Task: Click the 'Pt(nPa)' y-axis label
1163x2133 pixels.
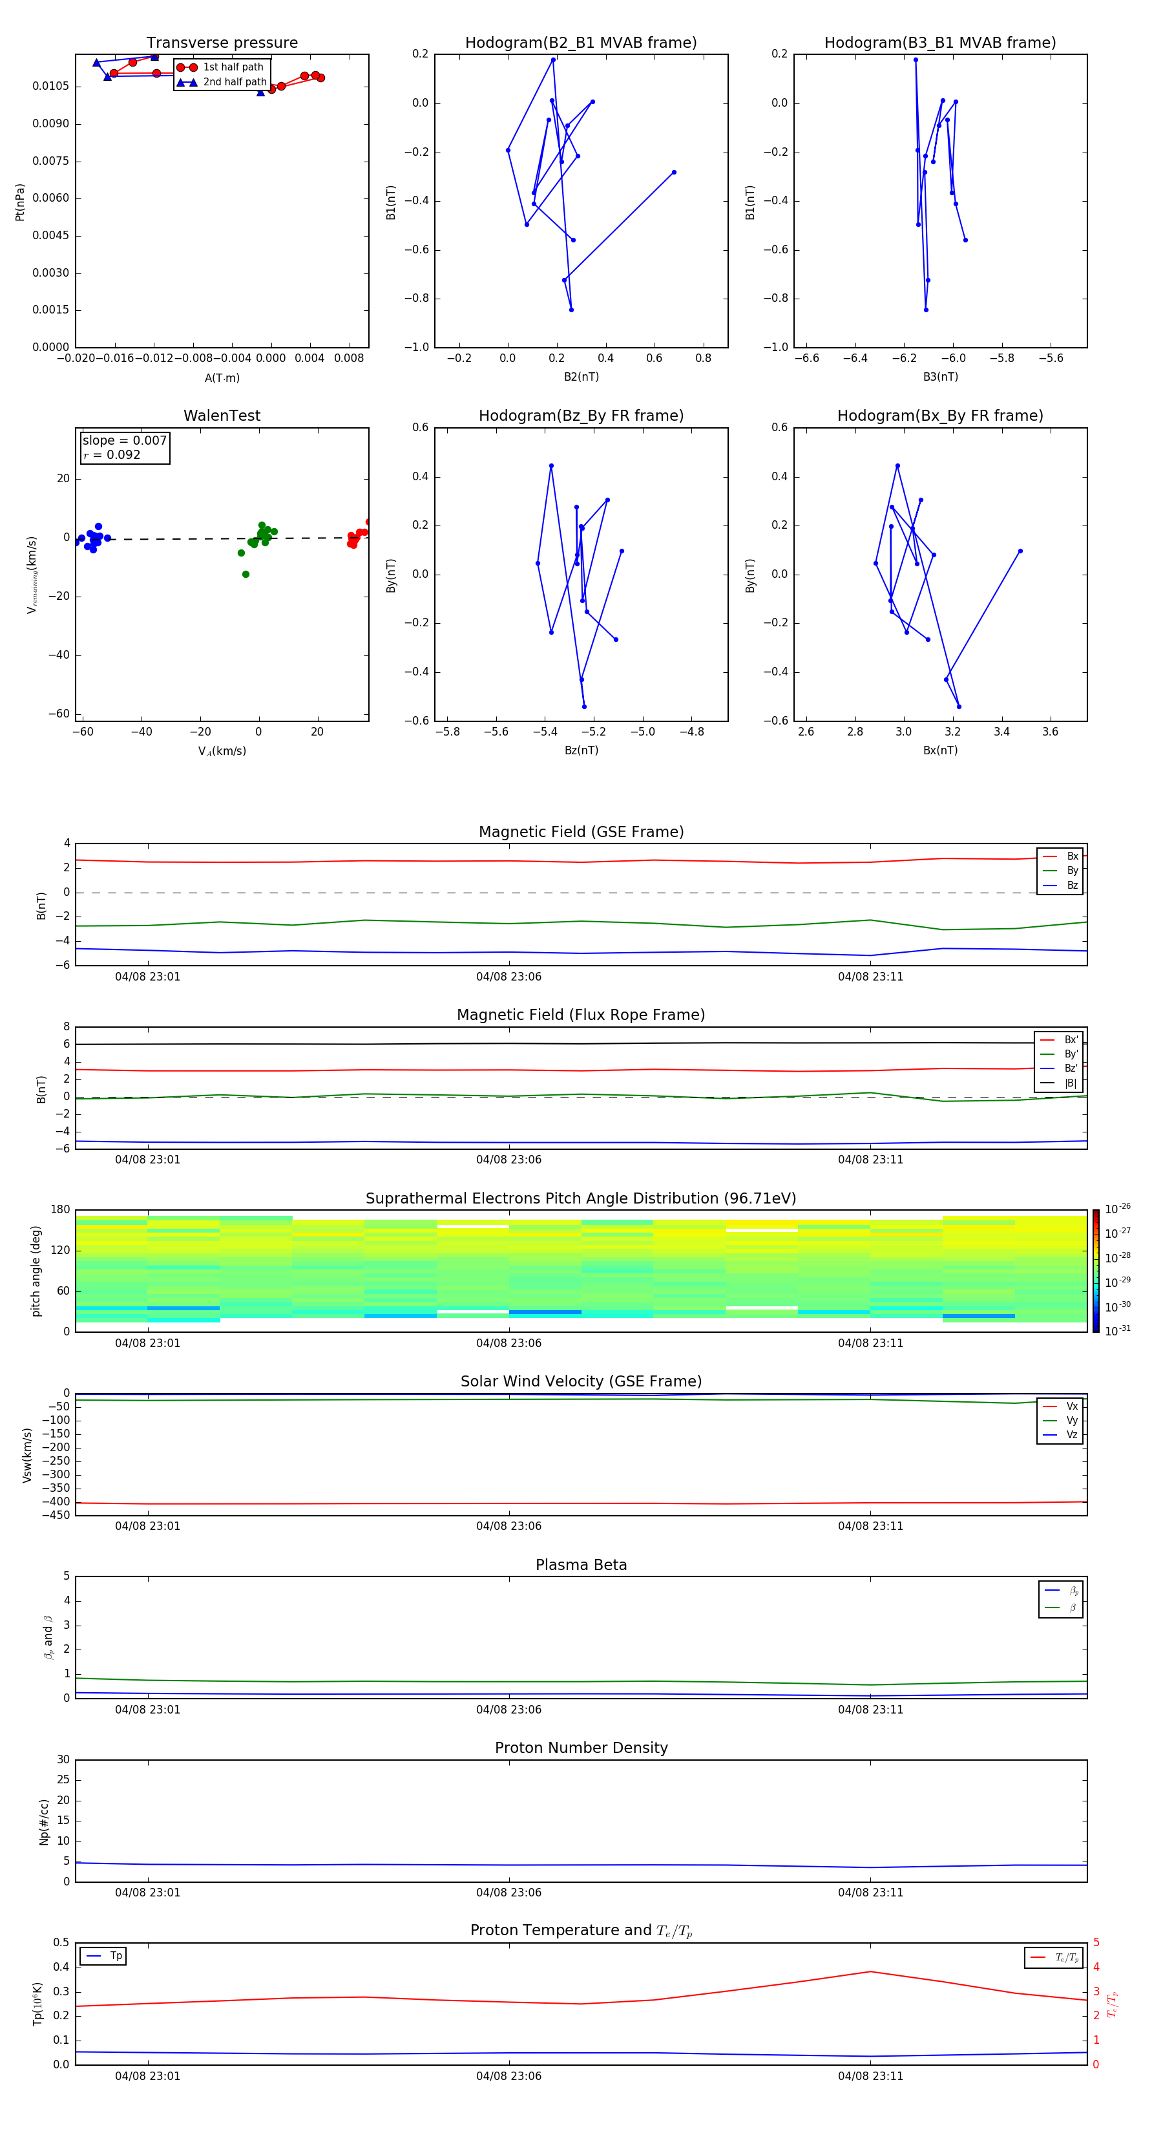Action: coord(20,201)
